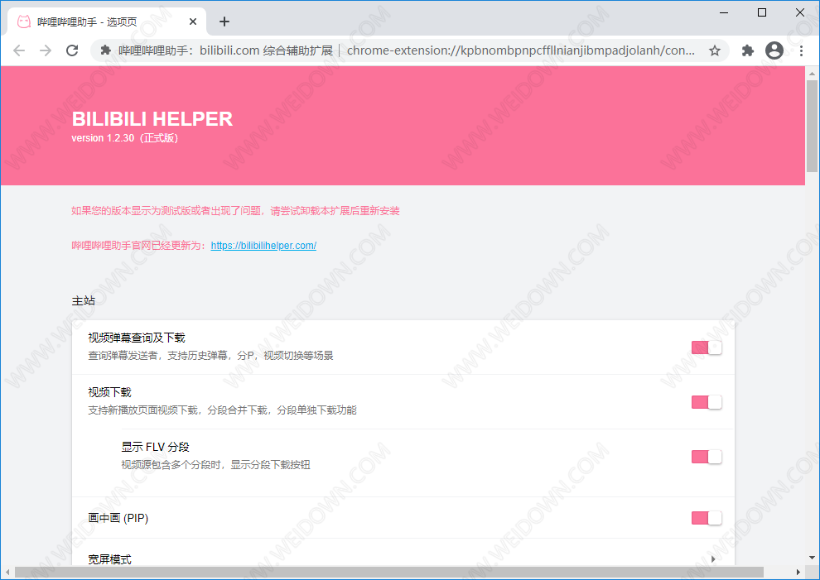Click the 主站 section heading

[x=84, y=301]
